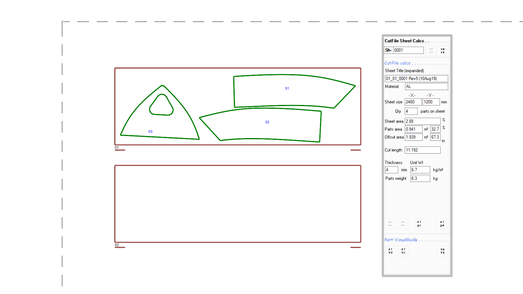Click the empty second sheet outline
The height and width of the screenshot is (294, 523).
coord(238,204)
